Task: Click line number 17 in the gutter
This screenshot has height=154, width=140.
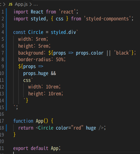Action: pos(2,121)
